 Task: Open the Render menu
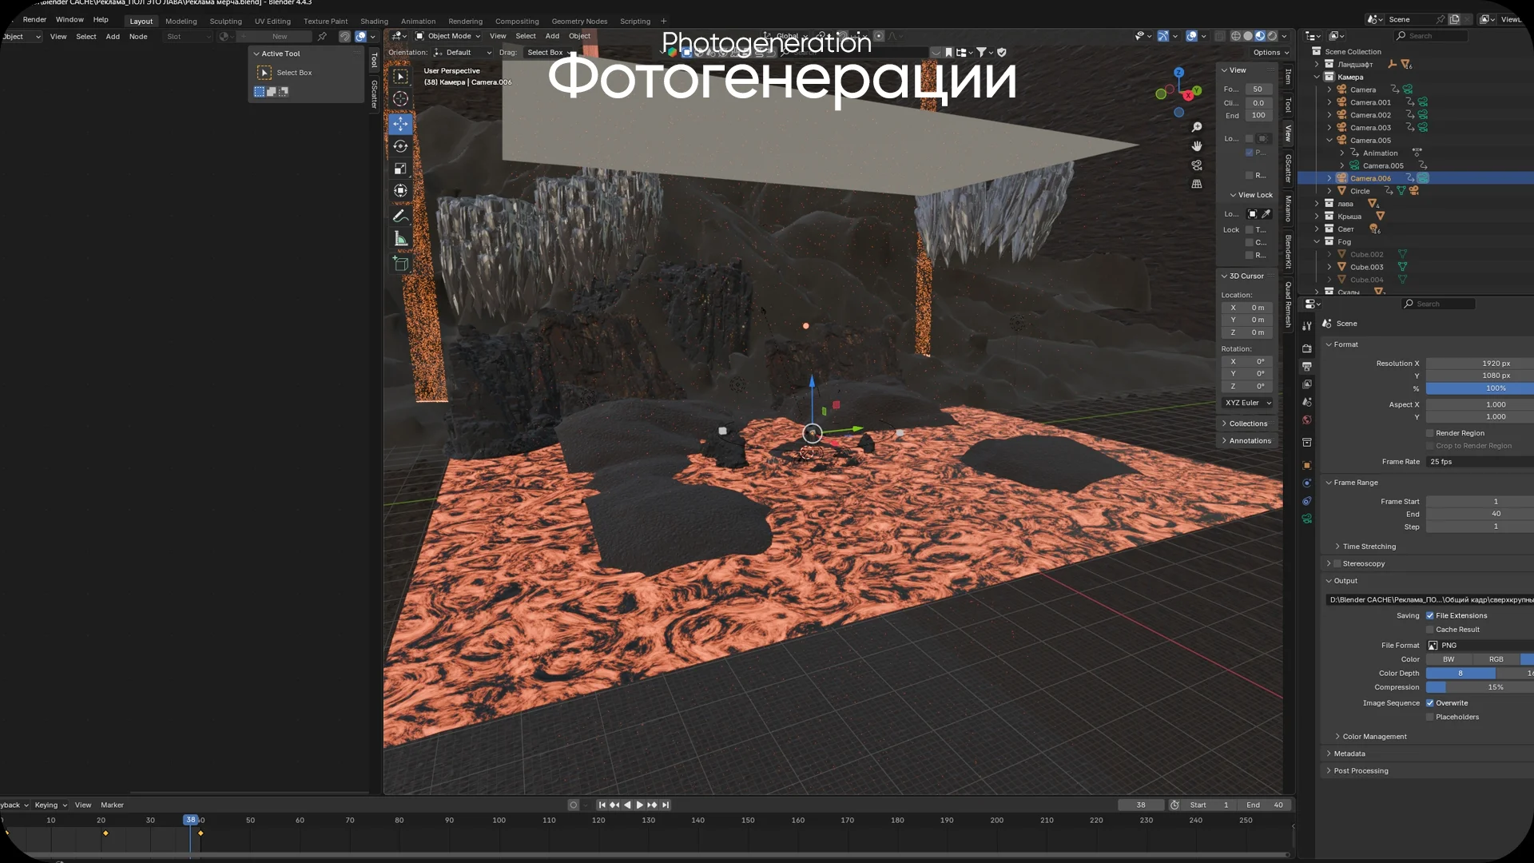(34, 19)
